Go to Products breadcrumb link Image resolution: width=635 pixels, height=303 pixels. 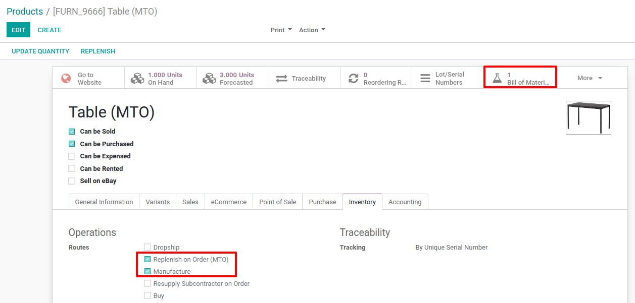coord(25,11)
